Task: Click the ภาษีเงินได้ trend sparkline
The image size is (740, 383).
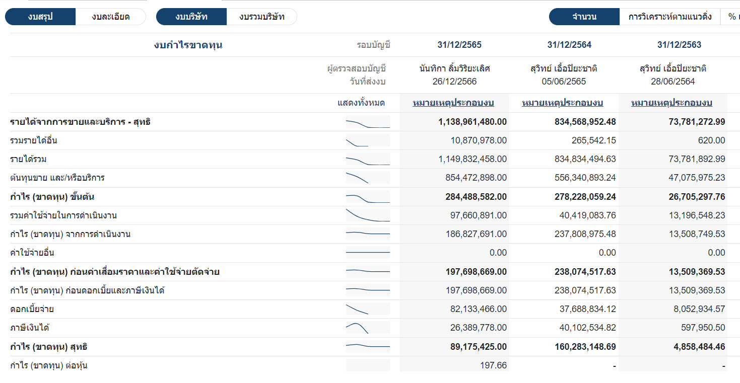Action: click(x=368, y=328)
